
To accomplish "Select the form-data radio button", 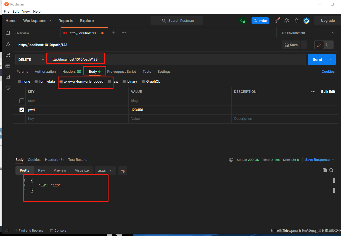I will (36, 82).
